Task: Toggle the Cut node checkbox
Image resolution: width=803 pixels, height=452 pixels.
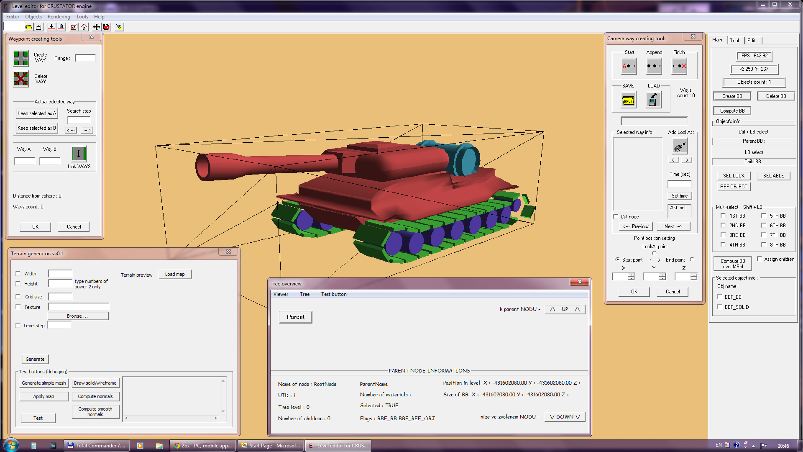Action: 616,216
